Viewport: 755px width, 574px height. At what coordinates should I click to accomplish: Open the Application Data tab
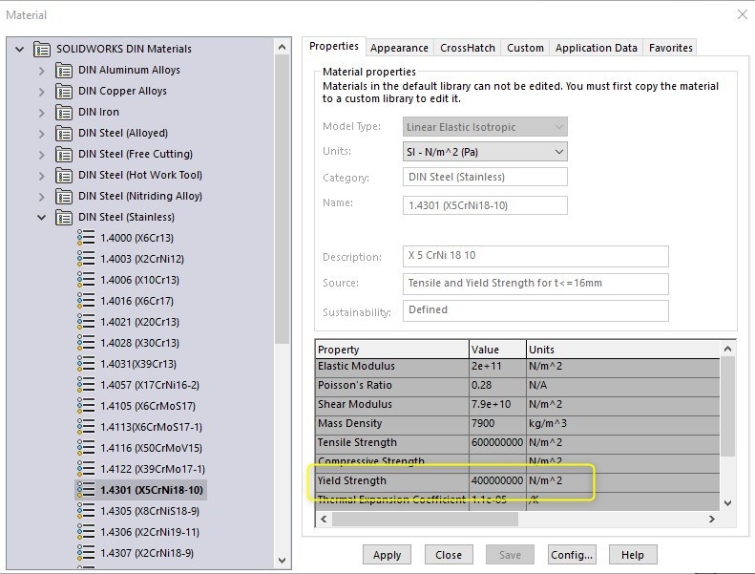[597, 48]
